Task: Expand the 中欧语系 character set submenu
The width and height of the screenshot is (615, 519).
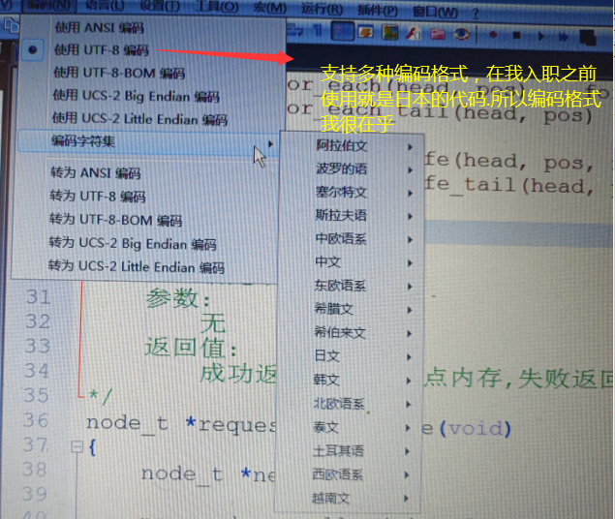Action: (351, 239)
